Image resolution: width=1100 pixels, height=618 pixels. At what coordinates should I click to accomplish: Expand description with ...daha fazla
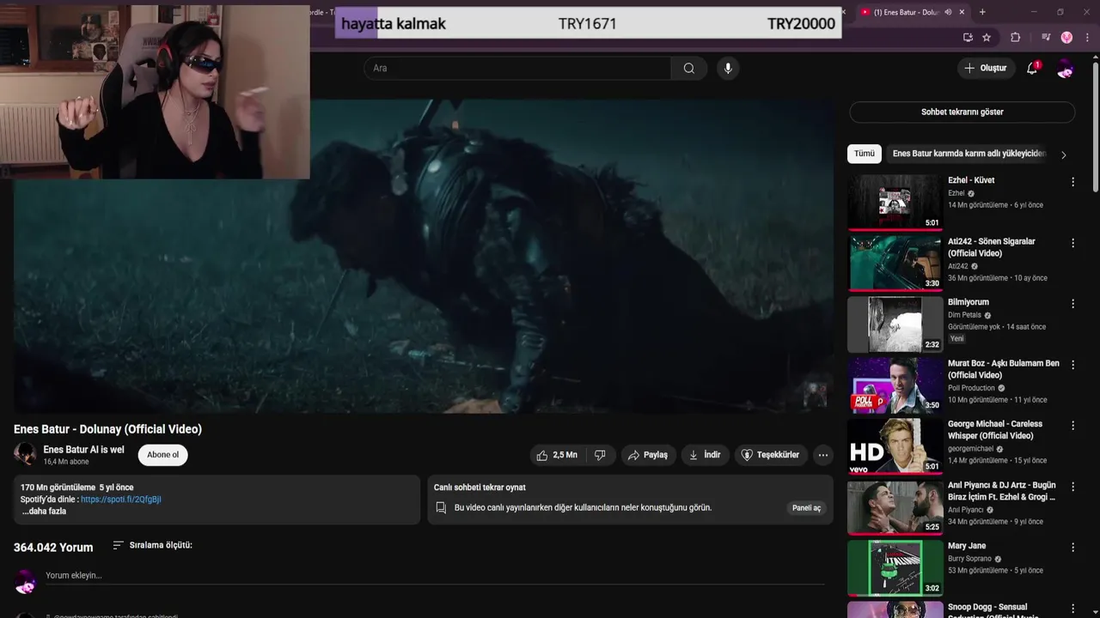tap(44, 512)
